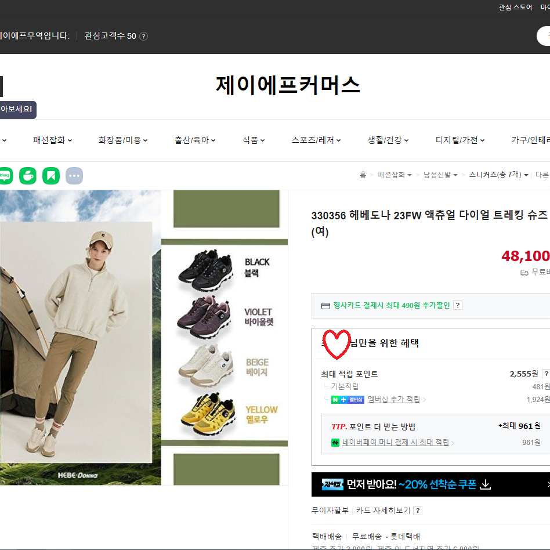Open the 화장품/미용 category menu
This screenshot has height=550, width=550.
click(x=123, y=140)
